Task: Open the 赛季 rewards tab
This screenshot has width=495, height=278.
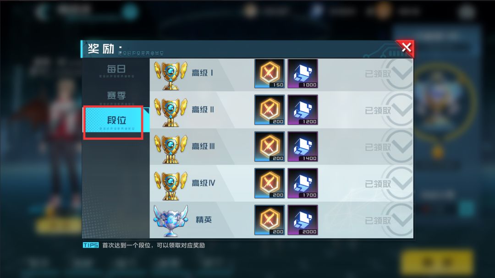Action: point(116,97)
